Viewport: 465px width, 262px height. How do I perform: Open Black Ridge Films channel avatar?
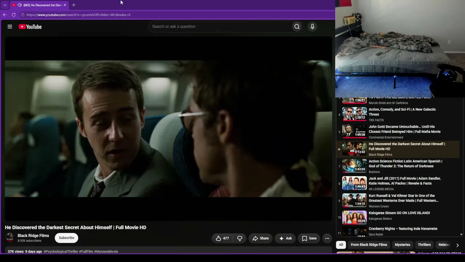pos(9,238)
